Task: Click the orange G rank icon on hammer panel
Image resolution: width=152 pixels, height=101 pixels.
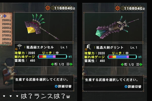Action: click(16, 49)
